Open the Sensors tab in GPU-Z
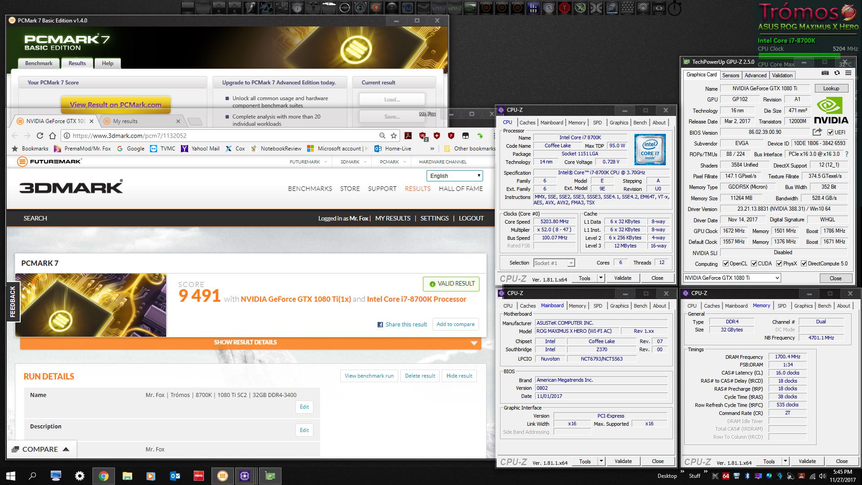Viewport: 862px width, 485px height. click(730, 75)
